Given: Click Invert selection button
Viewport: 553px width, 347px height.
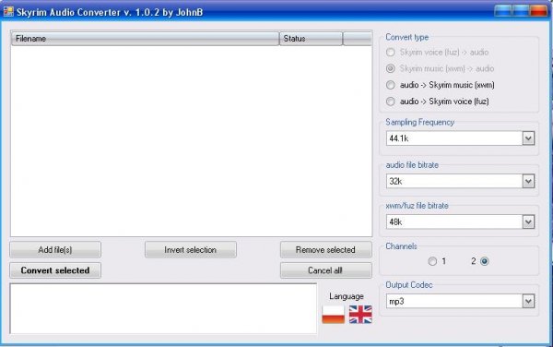Looking at the screenshot, I should 191,249.
